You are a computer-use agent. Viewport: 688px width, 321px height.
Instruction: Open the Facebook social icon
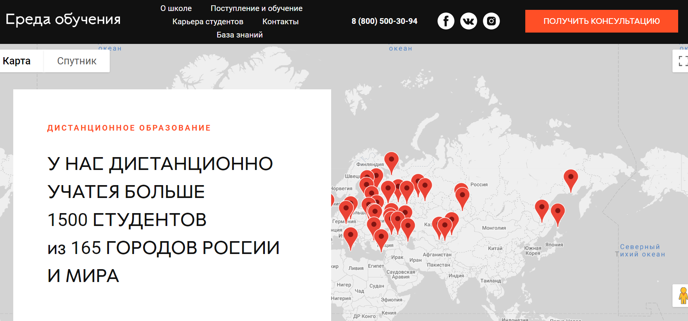[x=446, y=21]
